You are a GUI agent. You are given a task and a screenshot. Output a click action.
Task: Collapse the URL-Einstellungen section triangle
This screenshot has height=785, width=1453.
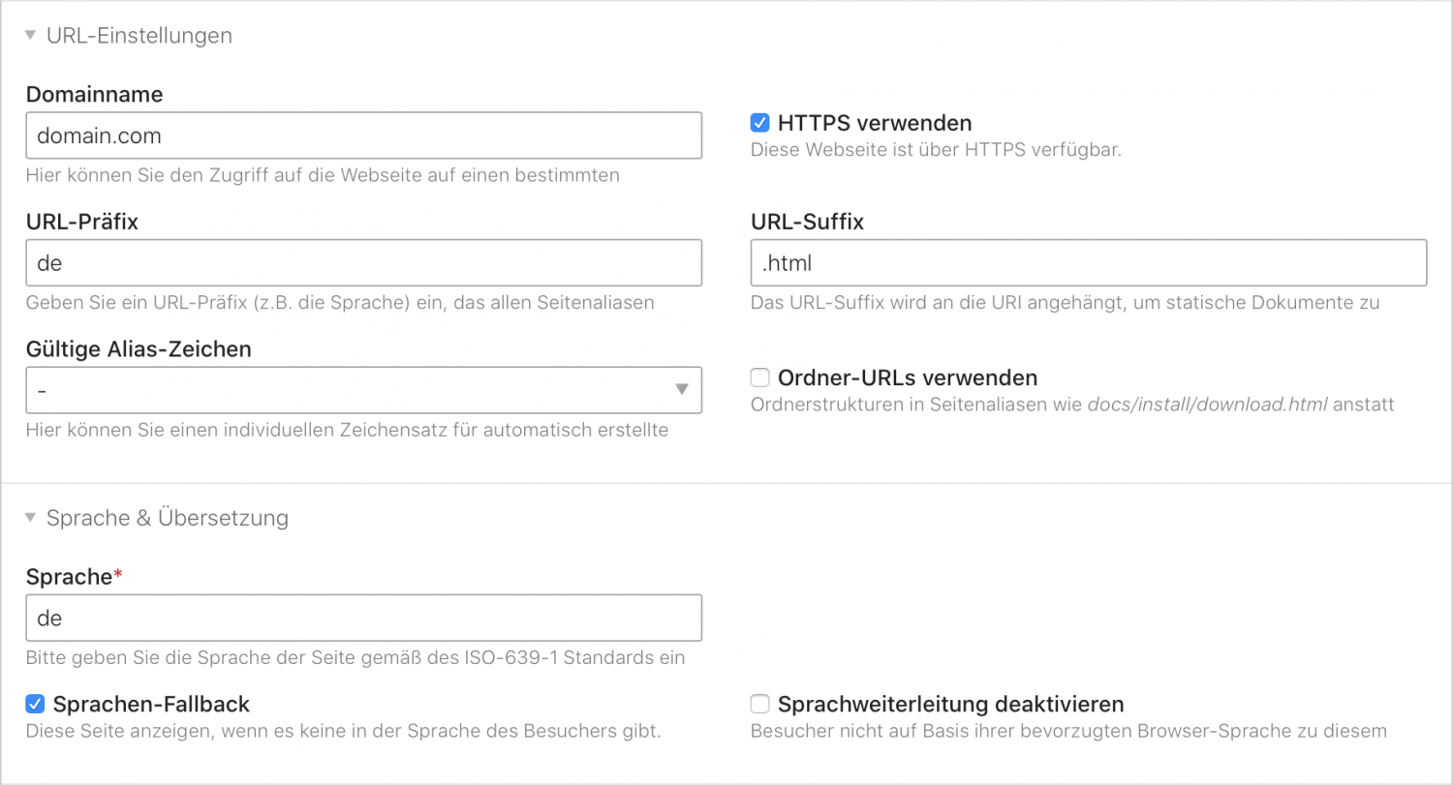coord(31,36)
